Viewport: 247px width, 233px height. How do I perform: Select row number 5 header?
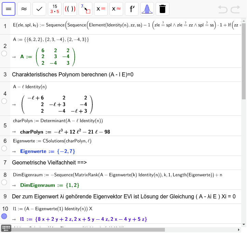(x=5, y=125)
